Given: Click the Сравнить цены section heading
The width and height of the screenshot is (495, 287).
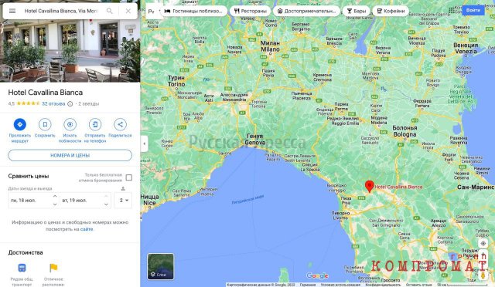Looking at the screenshot, I should pos(29,176).
